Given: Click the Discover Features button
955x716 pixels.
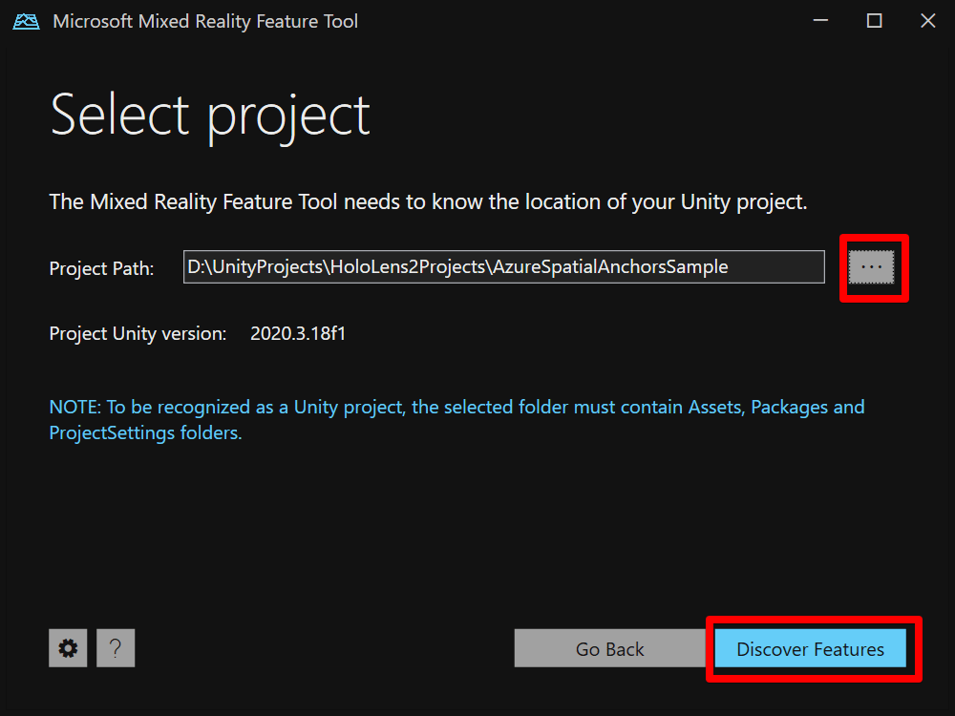Looking at the screenshot, I should tap(810, 648).
